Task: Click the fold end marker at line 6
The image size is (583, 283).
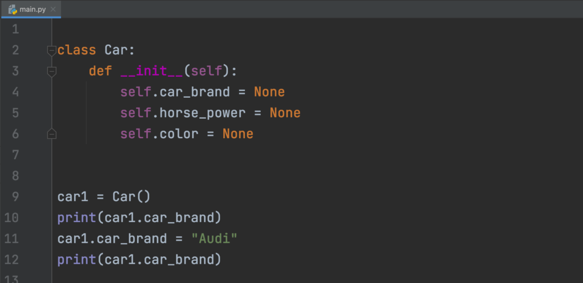Action: (x=52, y=134)
